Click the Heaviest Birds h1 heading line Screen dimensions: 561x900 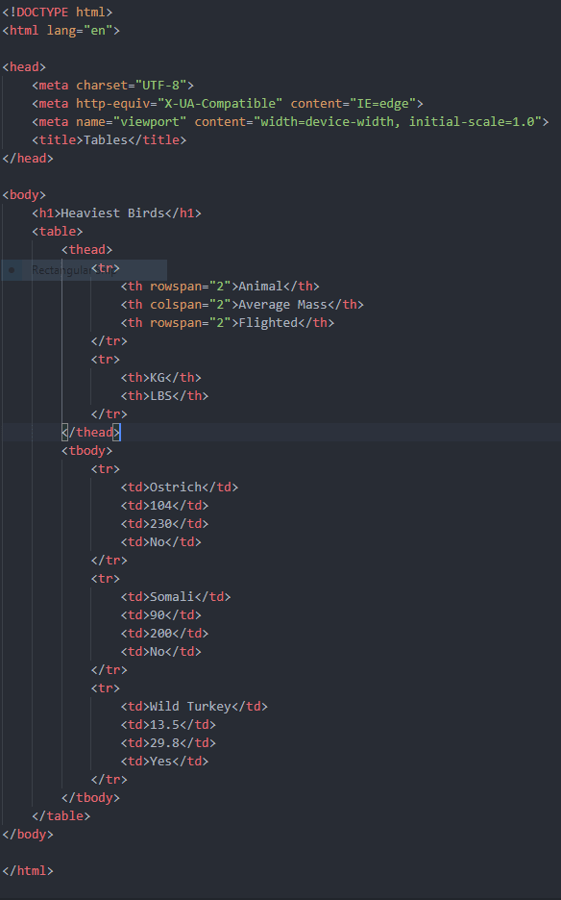pos(116,213)
